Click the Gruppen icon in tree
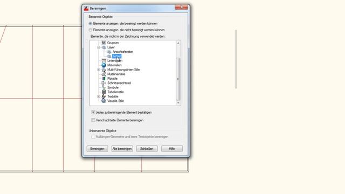The height and width of the screenshot is (194, 345). coord(103,43)
